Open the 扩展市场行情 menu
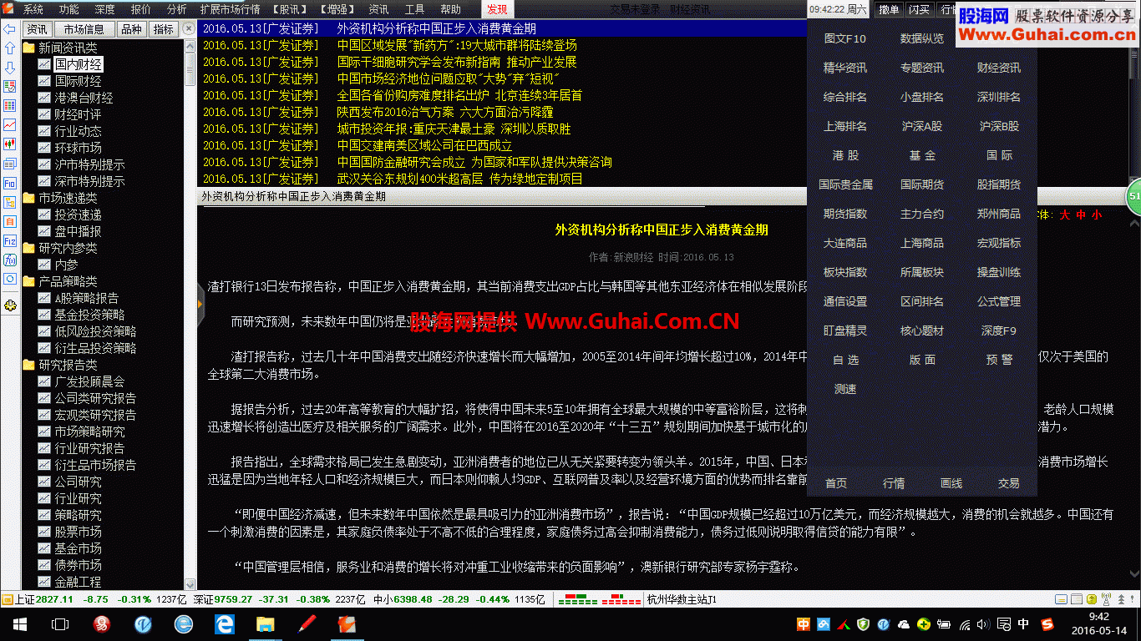Image resolution: width=1141 pixels, height=641 pixels. tap(230, 9)
